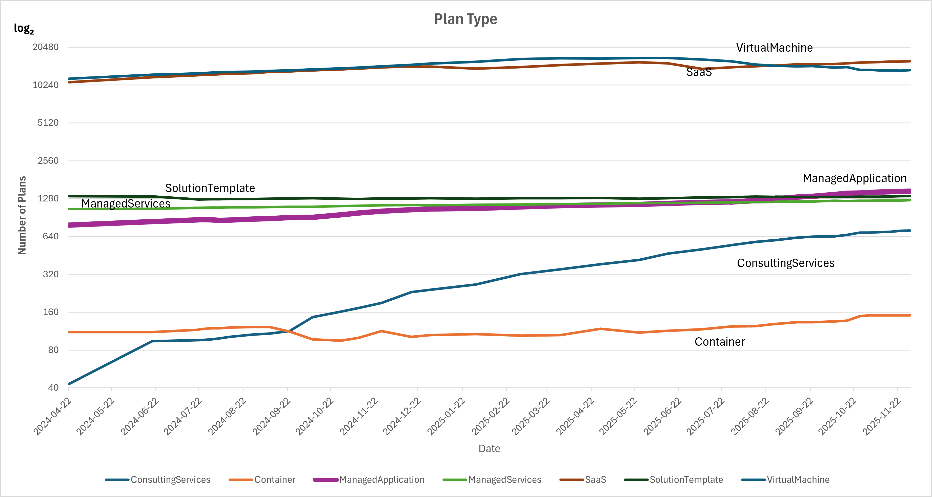This screenshot has width=932, height=497.
Task: Select the SolutionTemplate entry text in the legend
Action: [x=686, y=480]
